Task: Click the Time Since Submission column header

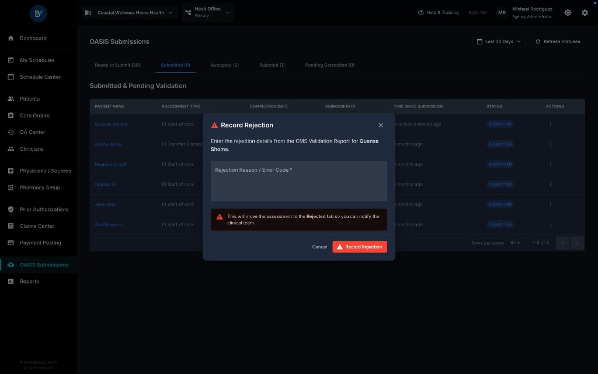Action: 418,106
